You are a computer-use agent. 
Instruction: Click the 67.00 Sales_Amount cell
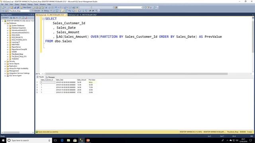pyautogui.click(x=82, y=93)
